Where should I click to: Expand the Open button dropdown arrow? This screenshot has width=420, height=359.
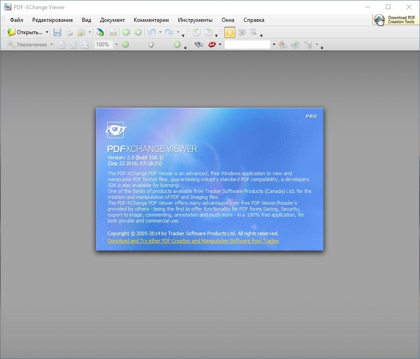coord(47,32)
